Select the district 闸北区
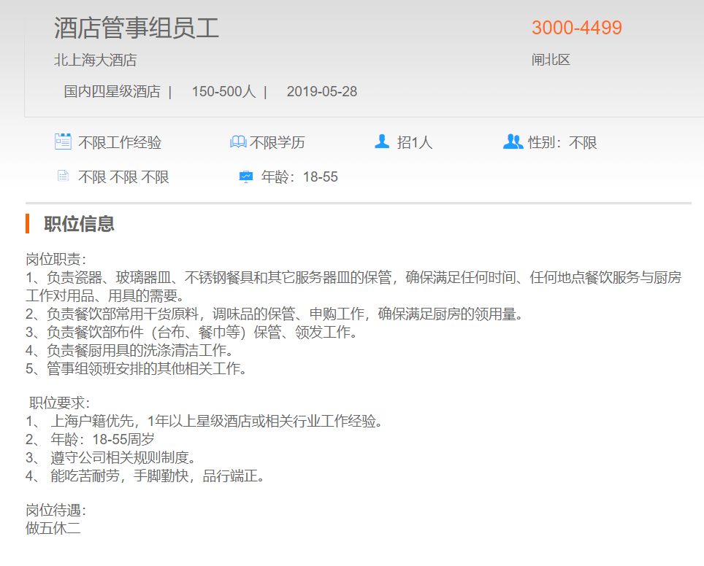The height and width of the screenshot is (566, 704). 550,60
